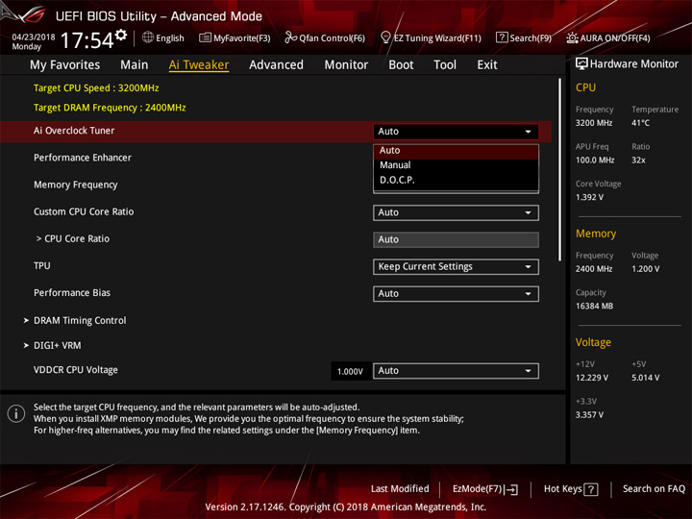Open MyFavorite(F3) list icon
This screenshot has width=692, height=519.
point(205,37)
